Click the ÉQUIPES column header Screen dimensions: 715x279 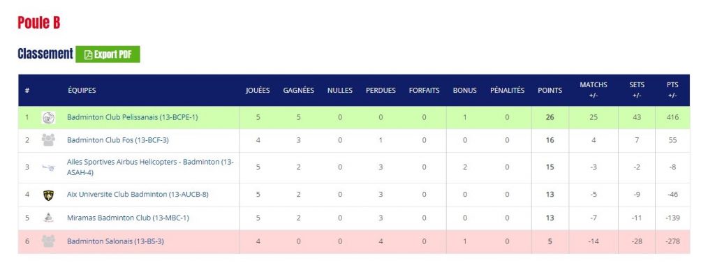[x=82, y=90]
